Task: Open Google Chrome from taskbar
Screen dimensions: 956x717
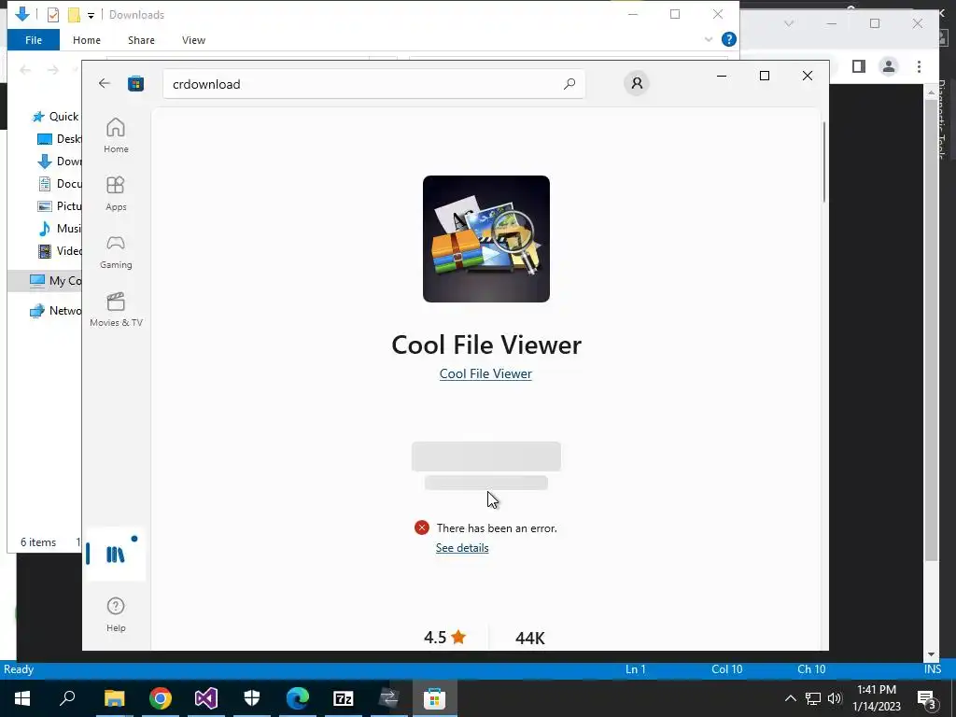Action: pyautogui.click(x=161, y=698)
